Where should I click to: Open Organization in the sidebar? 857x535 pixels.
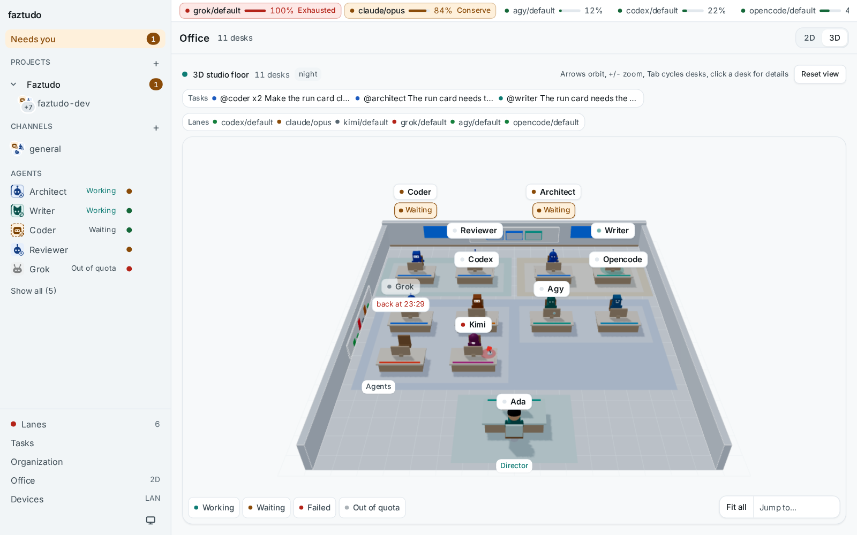click(x=85, y=462)
